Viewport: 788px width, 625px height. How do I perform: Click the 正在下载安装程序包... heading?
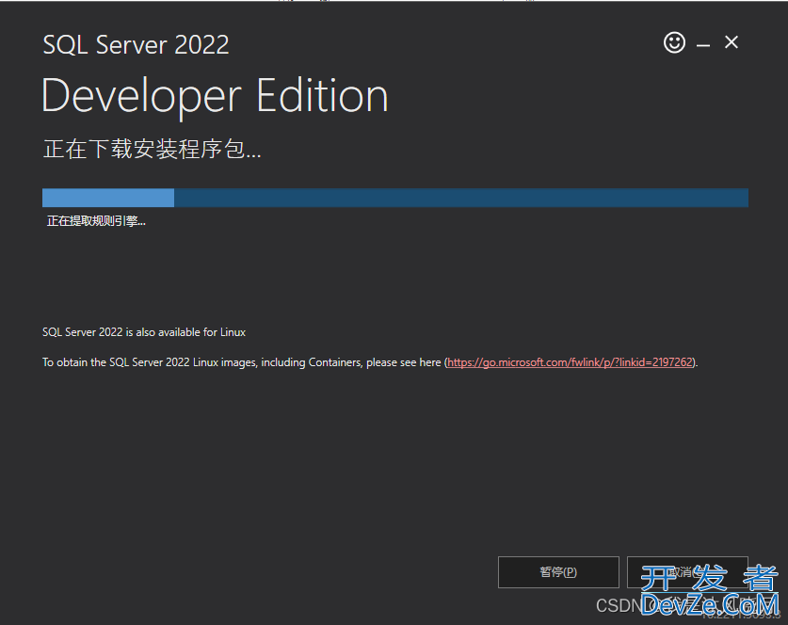coord(153,150)
